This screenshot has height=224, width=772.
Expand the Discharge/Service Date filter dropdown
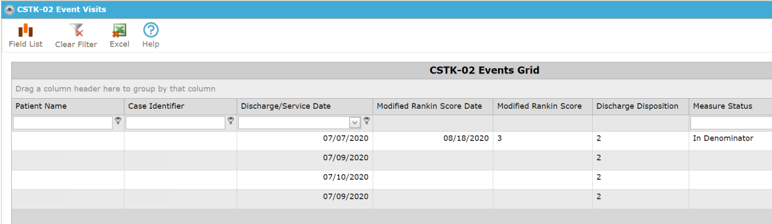tap(355, 123)
